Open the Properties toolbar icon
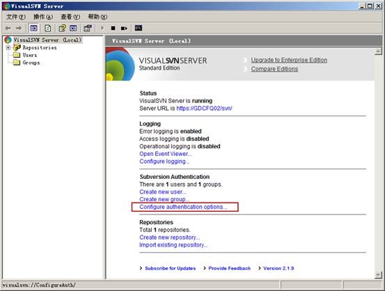The width and height of the screenshot is (385, 291). tap(88, 29)
